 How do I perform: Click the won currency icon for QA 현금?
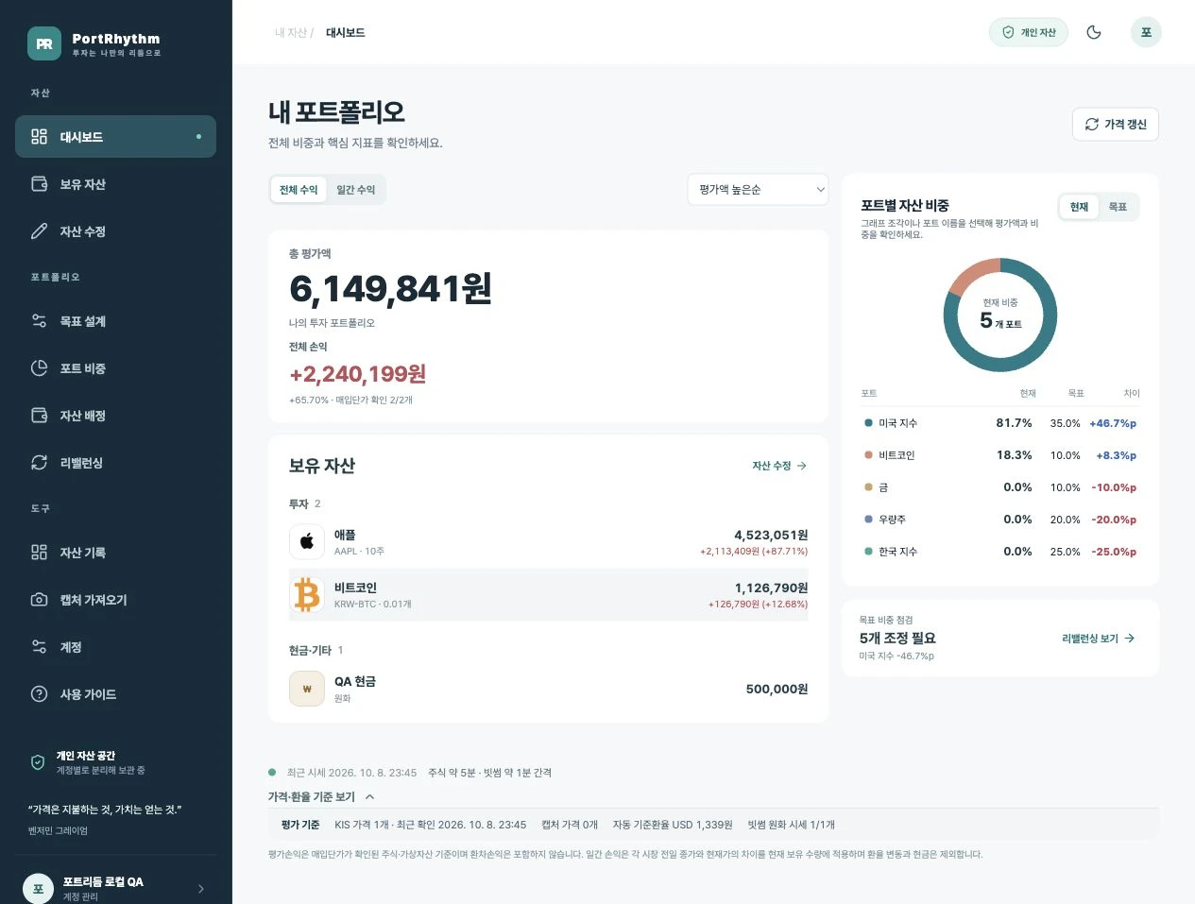coord(307,689)
